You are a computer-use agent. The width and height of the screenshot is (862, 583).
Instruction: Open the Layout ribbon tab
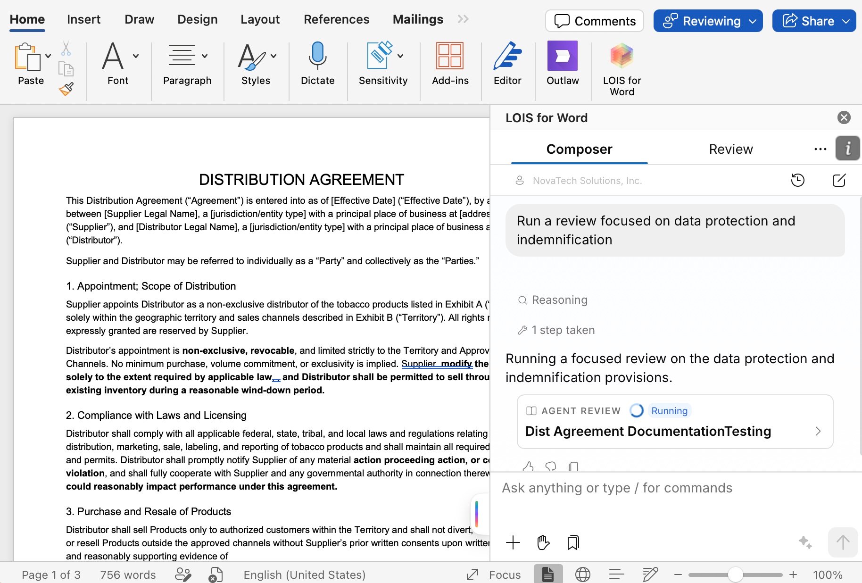[x=260, y=19]
